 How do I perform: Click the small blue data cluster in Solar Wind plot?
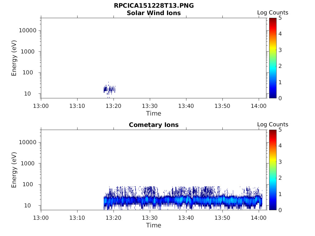(x=109, y=89)
